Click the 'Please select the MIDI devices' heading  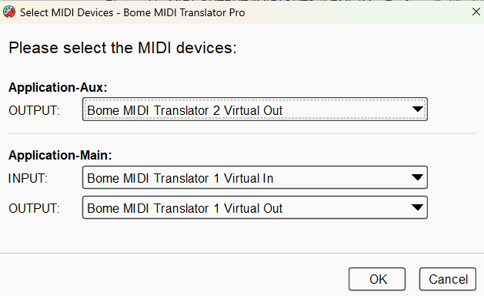pyautogui.click(x=122, y=48)
